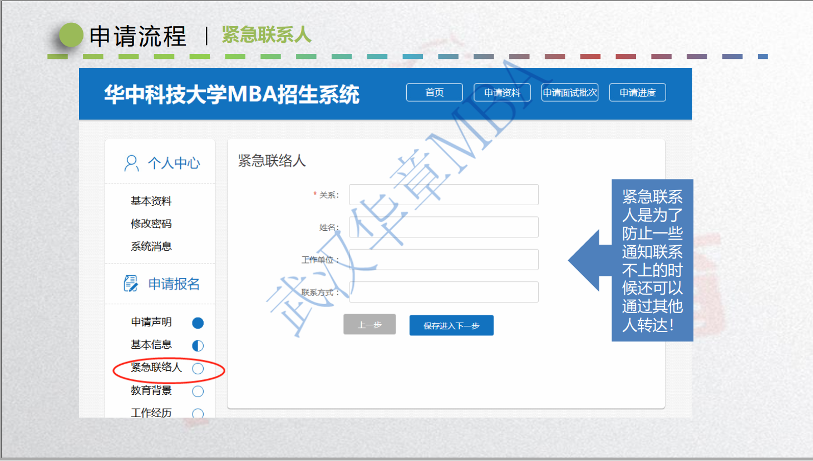The height and width of the screenshot is (461, 813).
Task: Click the 个人中心 user icon
Action: 131,163
